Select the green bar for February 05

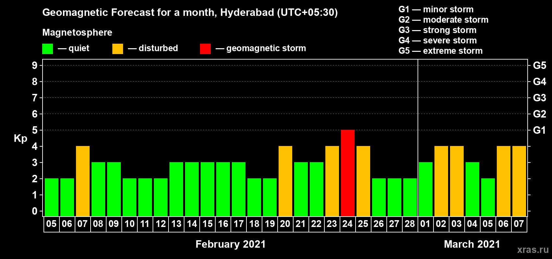(x=52, y=197)
